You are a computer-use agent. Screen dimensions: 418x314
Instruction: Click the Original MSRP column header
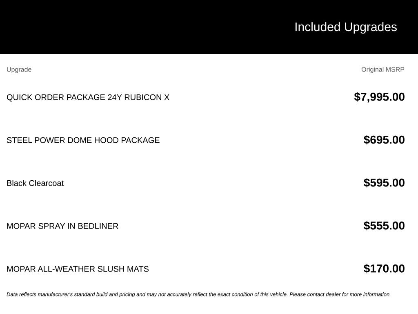click(382, 70)
